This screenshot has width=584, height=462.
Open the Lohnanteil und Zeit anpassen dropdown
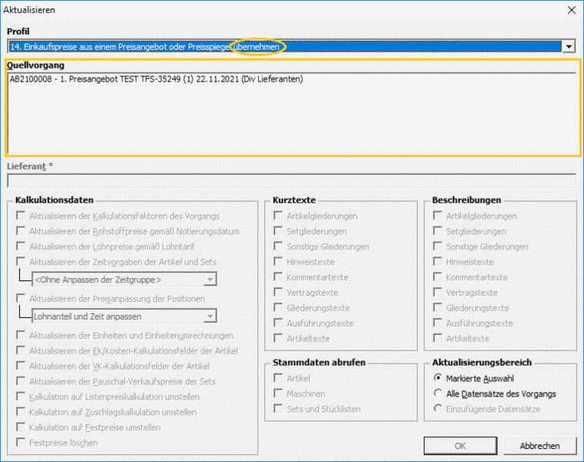pos(210,316)
